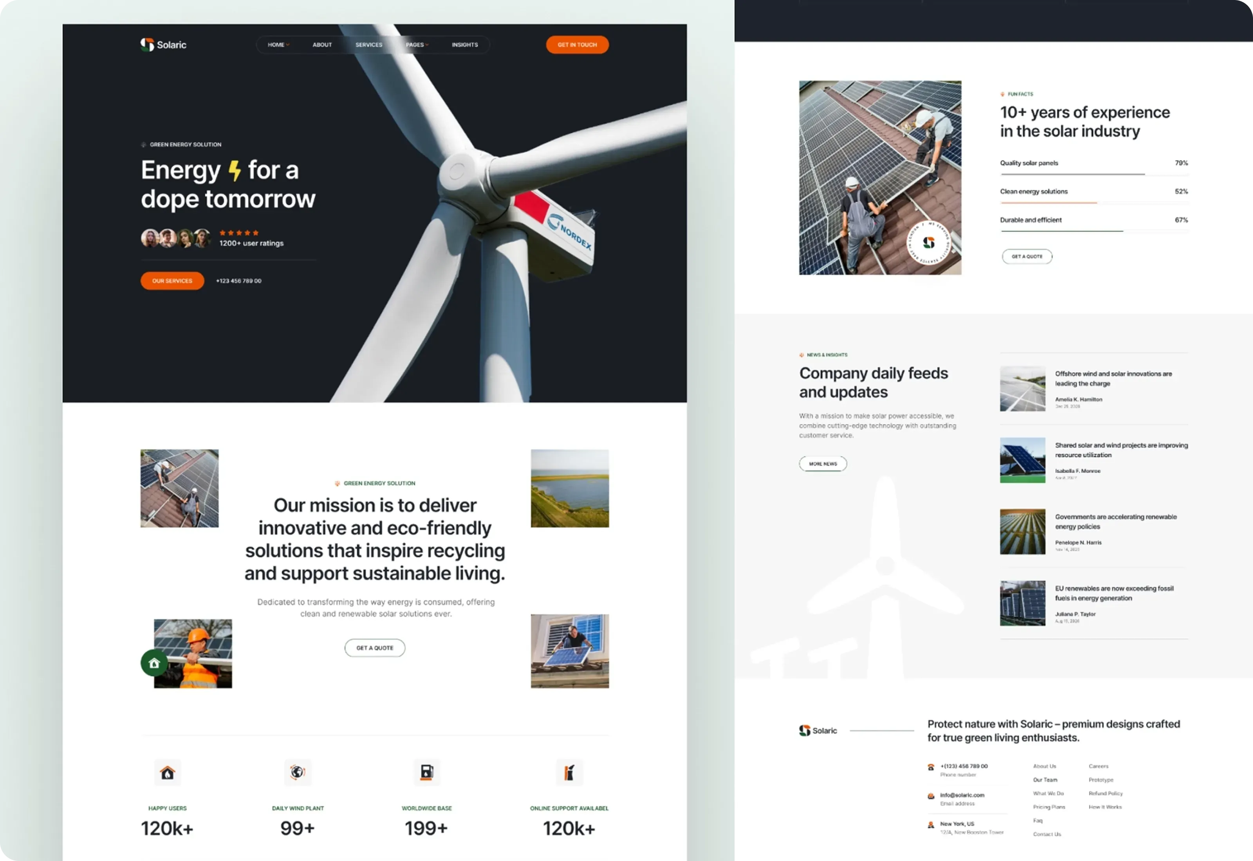Click the More News button
This screenshot has width=1253, height=861.
click(x=823, y=463)
